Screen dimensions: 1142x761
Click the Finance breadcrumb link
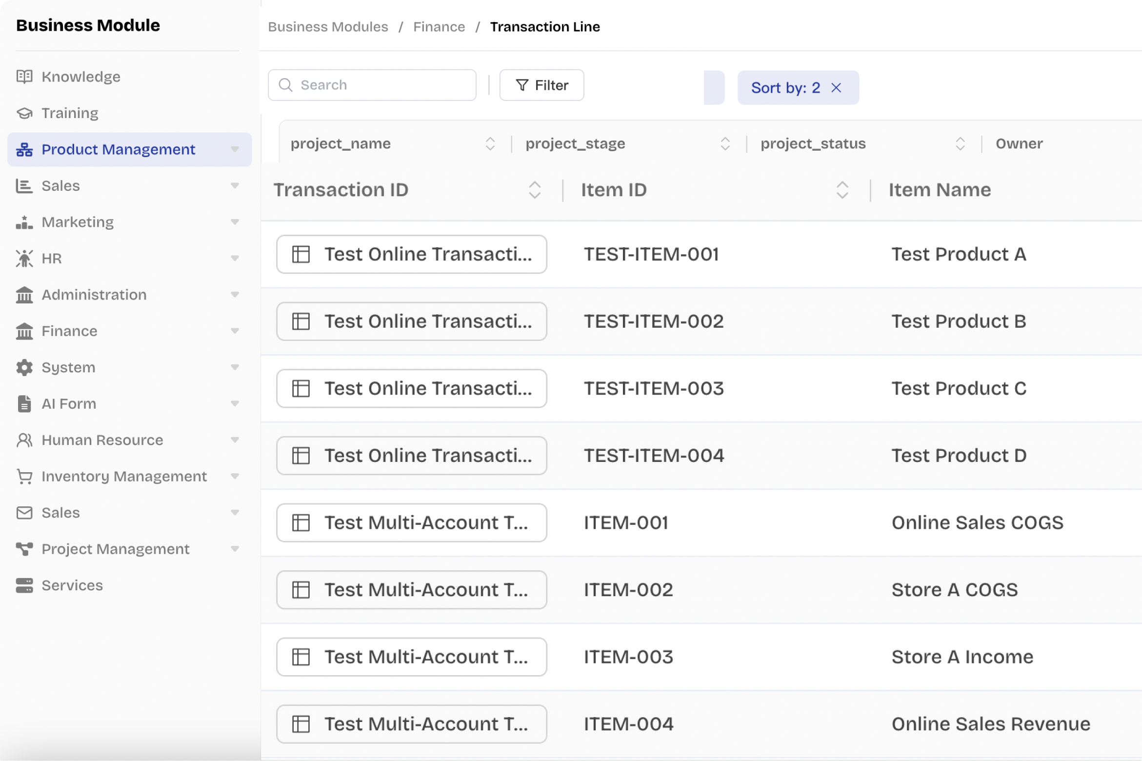[x=439, y=27]
